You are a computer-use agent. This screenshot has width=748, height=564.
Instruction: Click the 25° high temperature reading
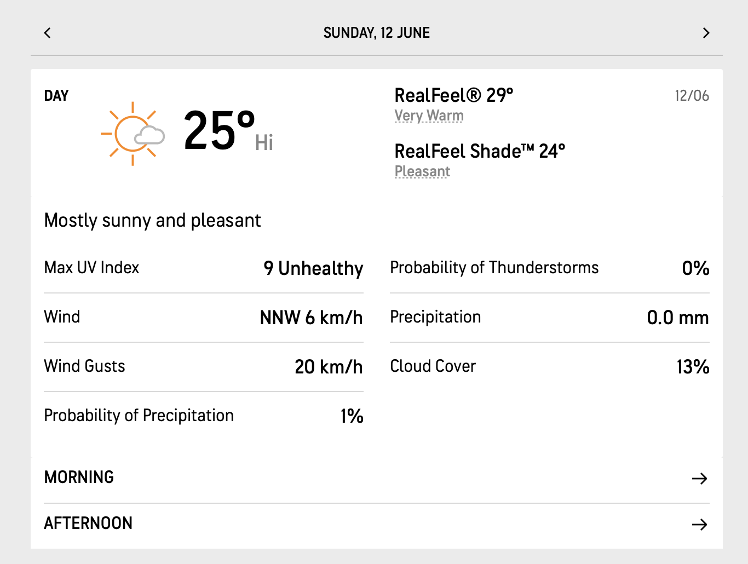click(x=219, y=130)
